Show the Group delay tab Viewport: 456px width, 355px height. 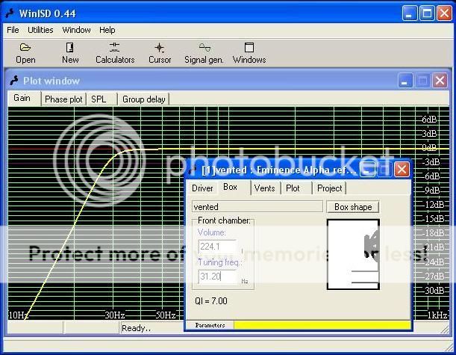tap(144, 99)
